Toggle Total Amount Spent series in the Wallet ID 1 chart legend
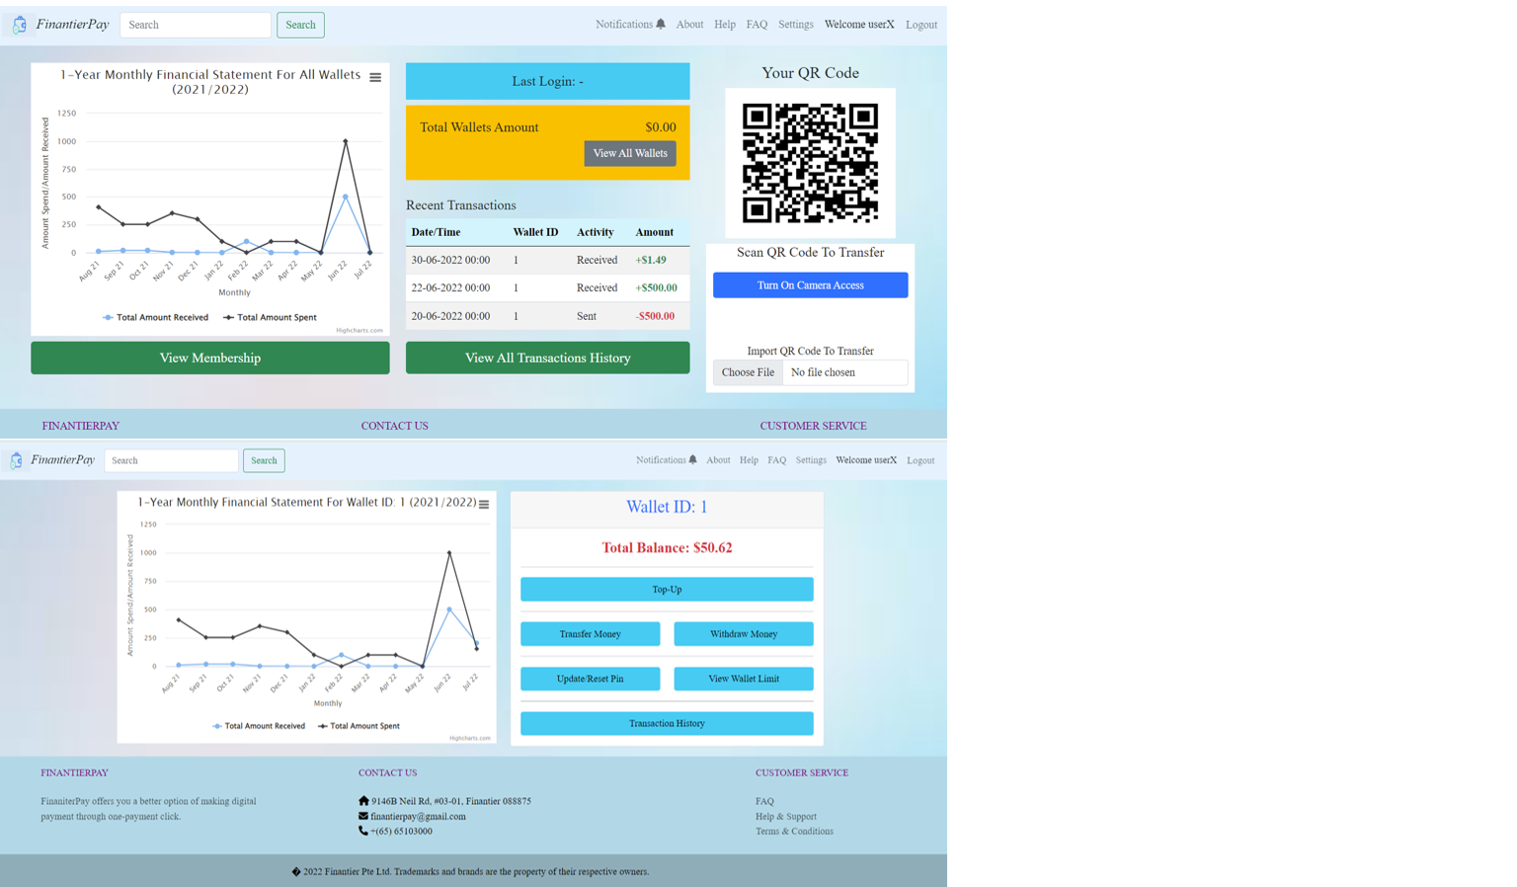 (359, 726)
